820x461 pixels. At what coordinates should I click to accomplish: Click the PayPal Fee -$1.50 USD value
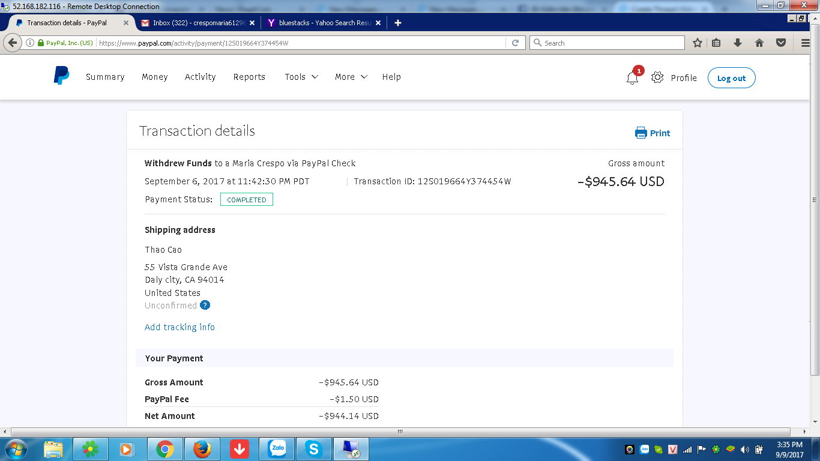354,399
